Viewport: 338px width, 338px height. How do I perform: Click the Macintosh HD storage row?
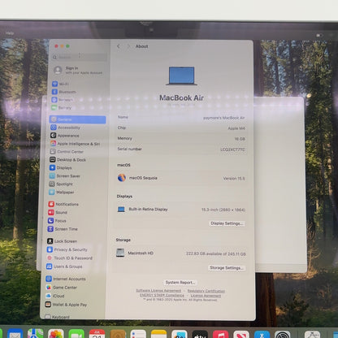click(181, 253)
